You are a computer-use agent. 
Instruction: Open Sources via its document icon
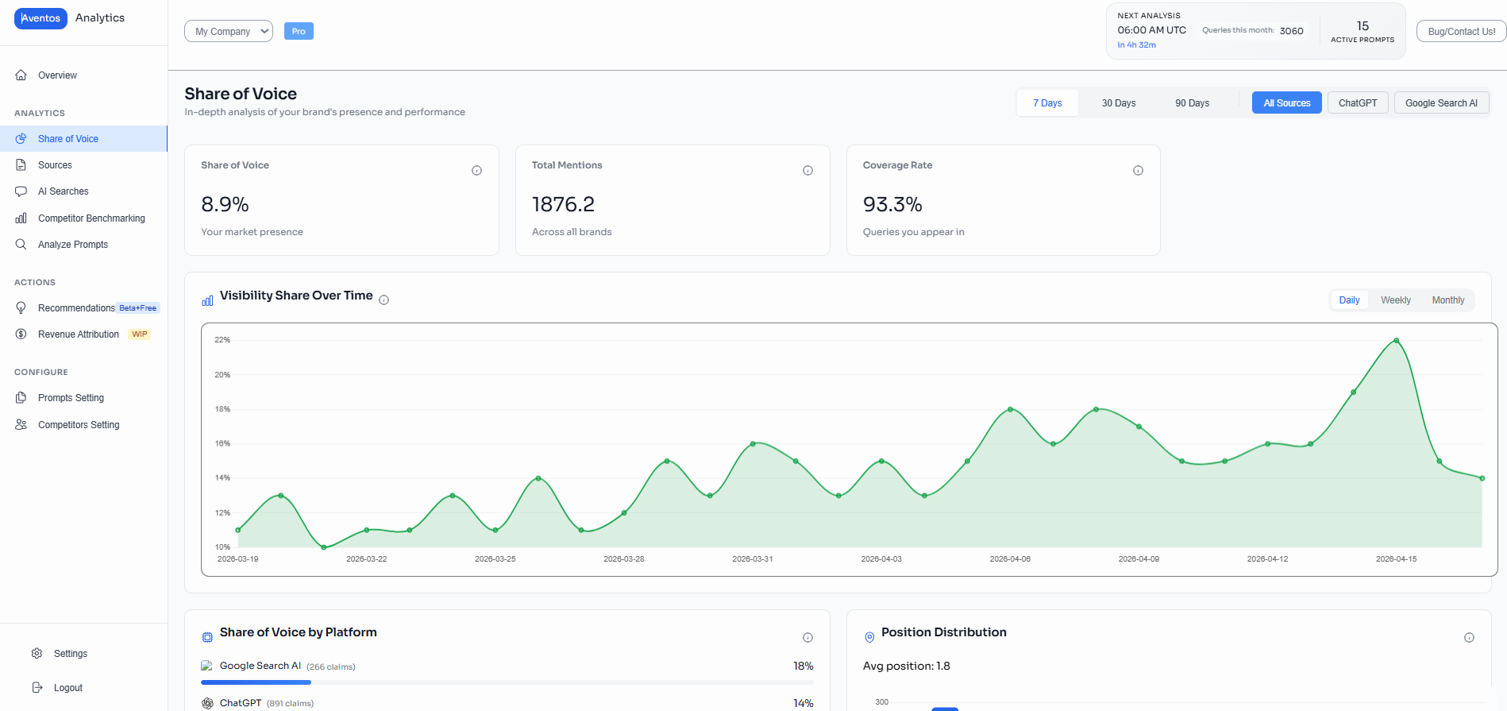[21, 165]
